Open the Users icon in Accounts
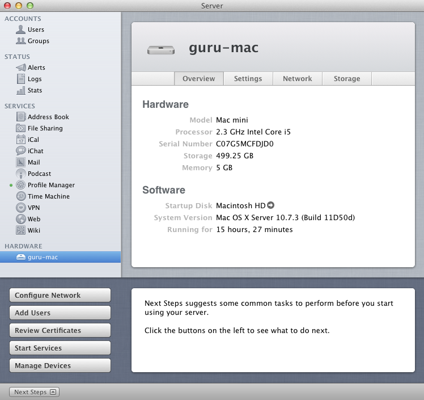This screenshot has width=424, height=400. point(20,30)
